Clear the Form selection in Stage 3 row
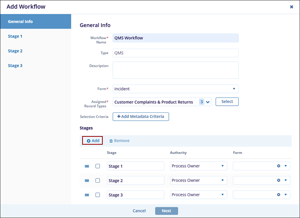Viewport: 300px width, 218px height. pos(279,195)
